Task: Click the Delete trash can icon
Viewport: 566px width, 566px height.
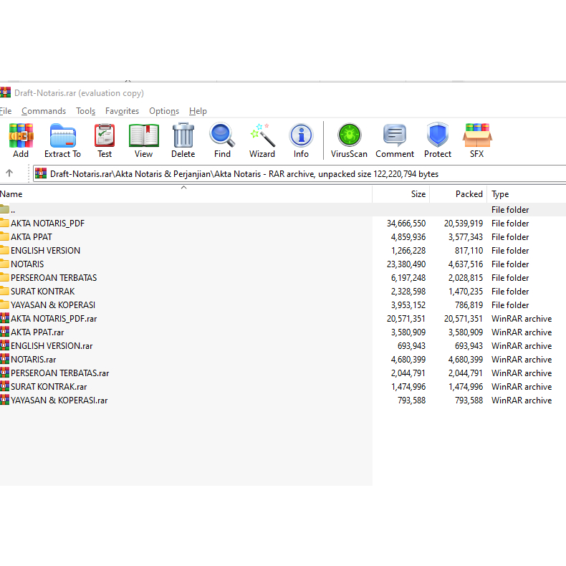Action: (183, 140)
